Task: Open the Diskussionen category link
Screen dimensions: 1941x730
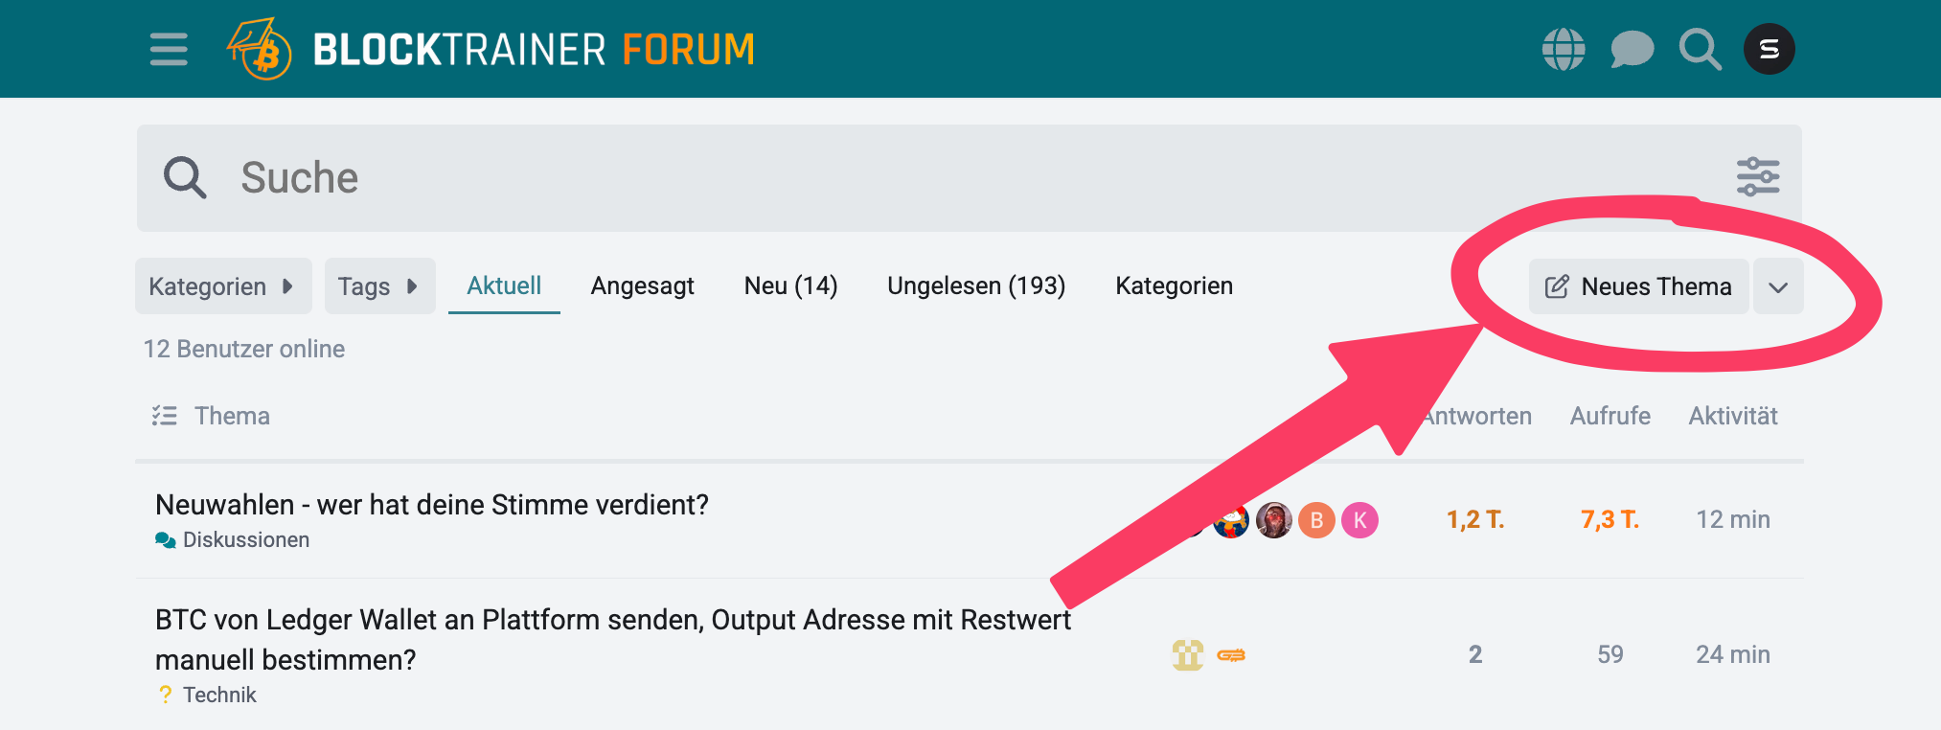Action: pos(245,540)
